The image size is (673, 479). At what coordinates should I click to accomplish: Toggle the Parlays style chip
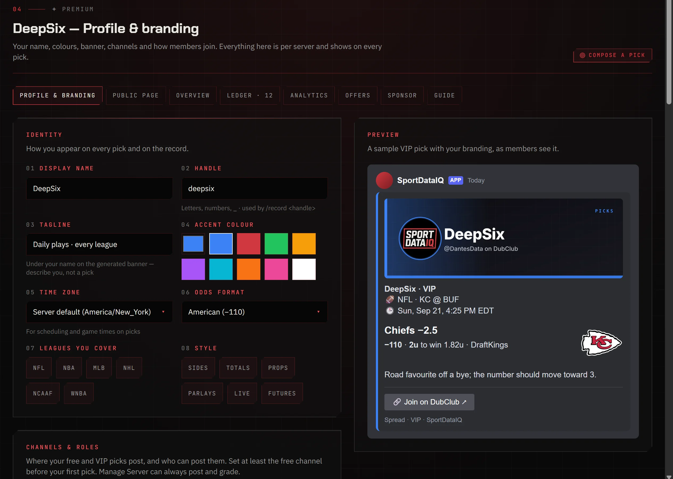pos(202,394)
